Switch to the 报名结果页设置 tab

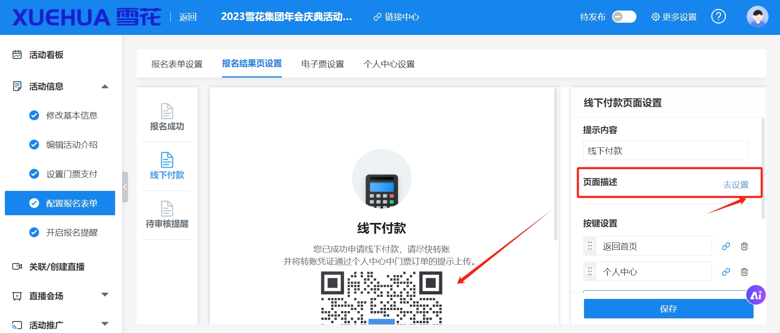point(252,64)
